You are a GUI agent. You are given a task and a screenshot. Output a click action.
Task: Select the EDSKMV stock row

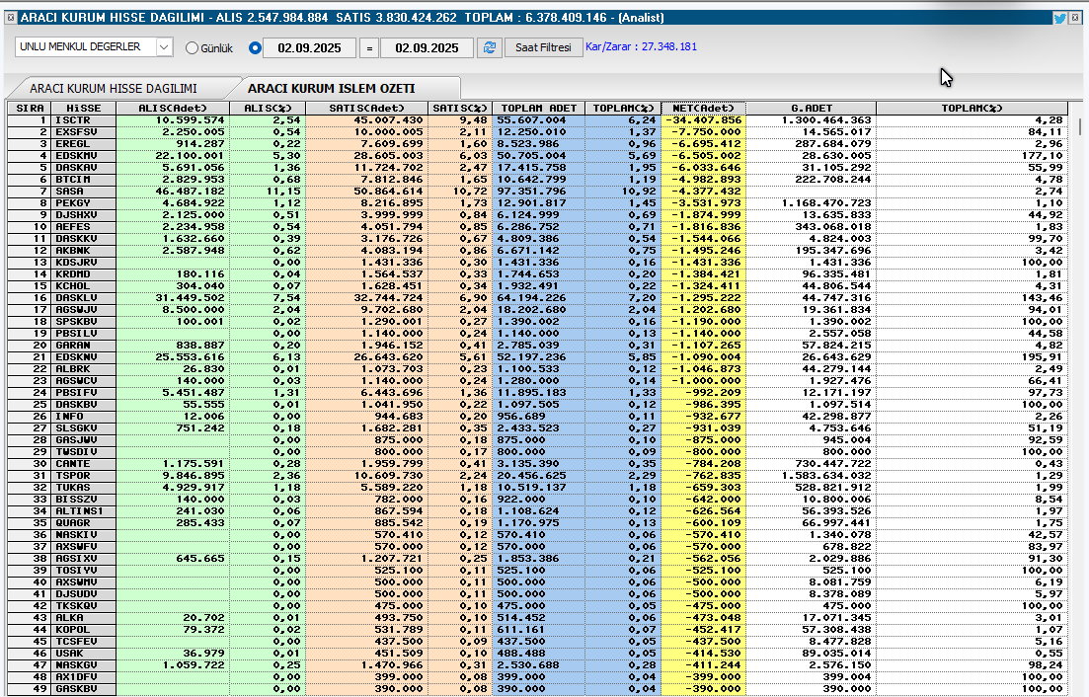(x=537, y=156)
